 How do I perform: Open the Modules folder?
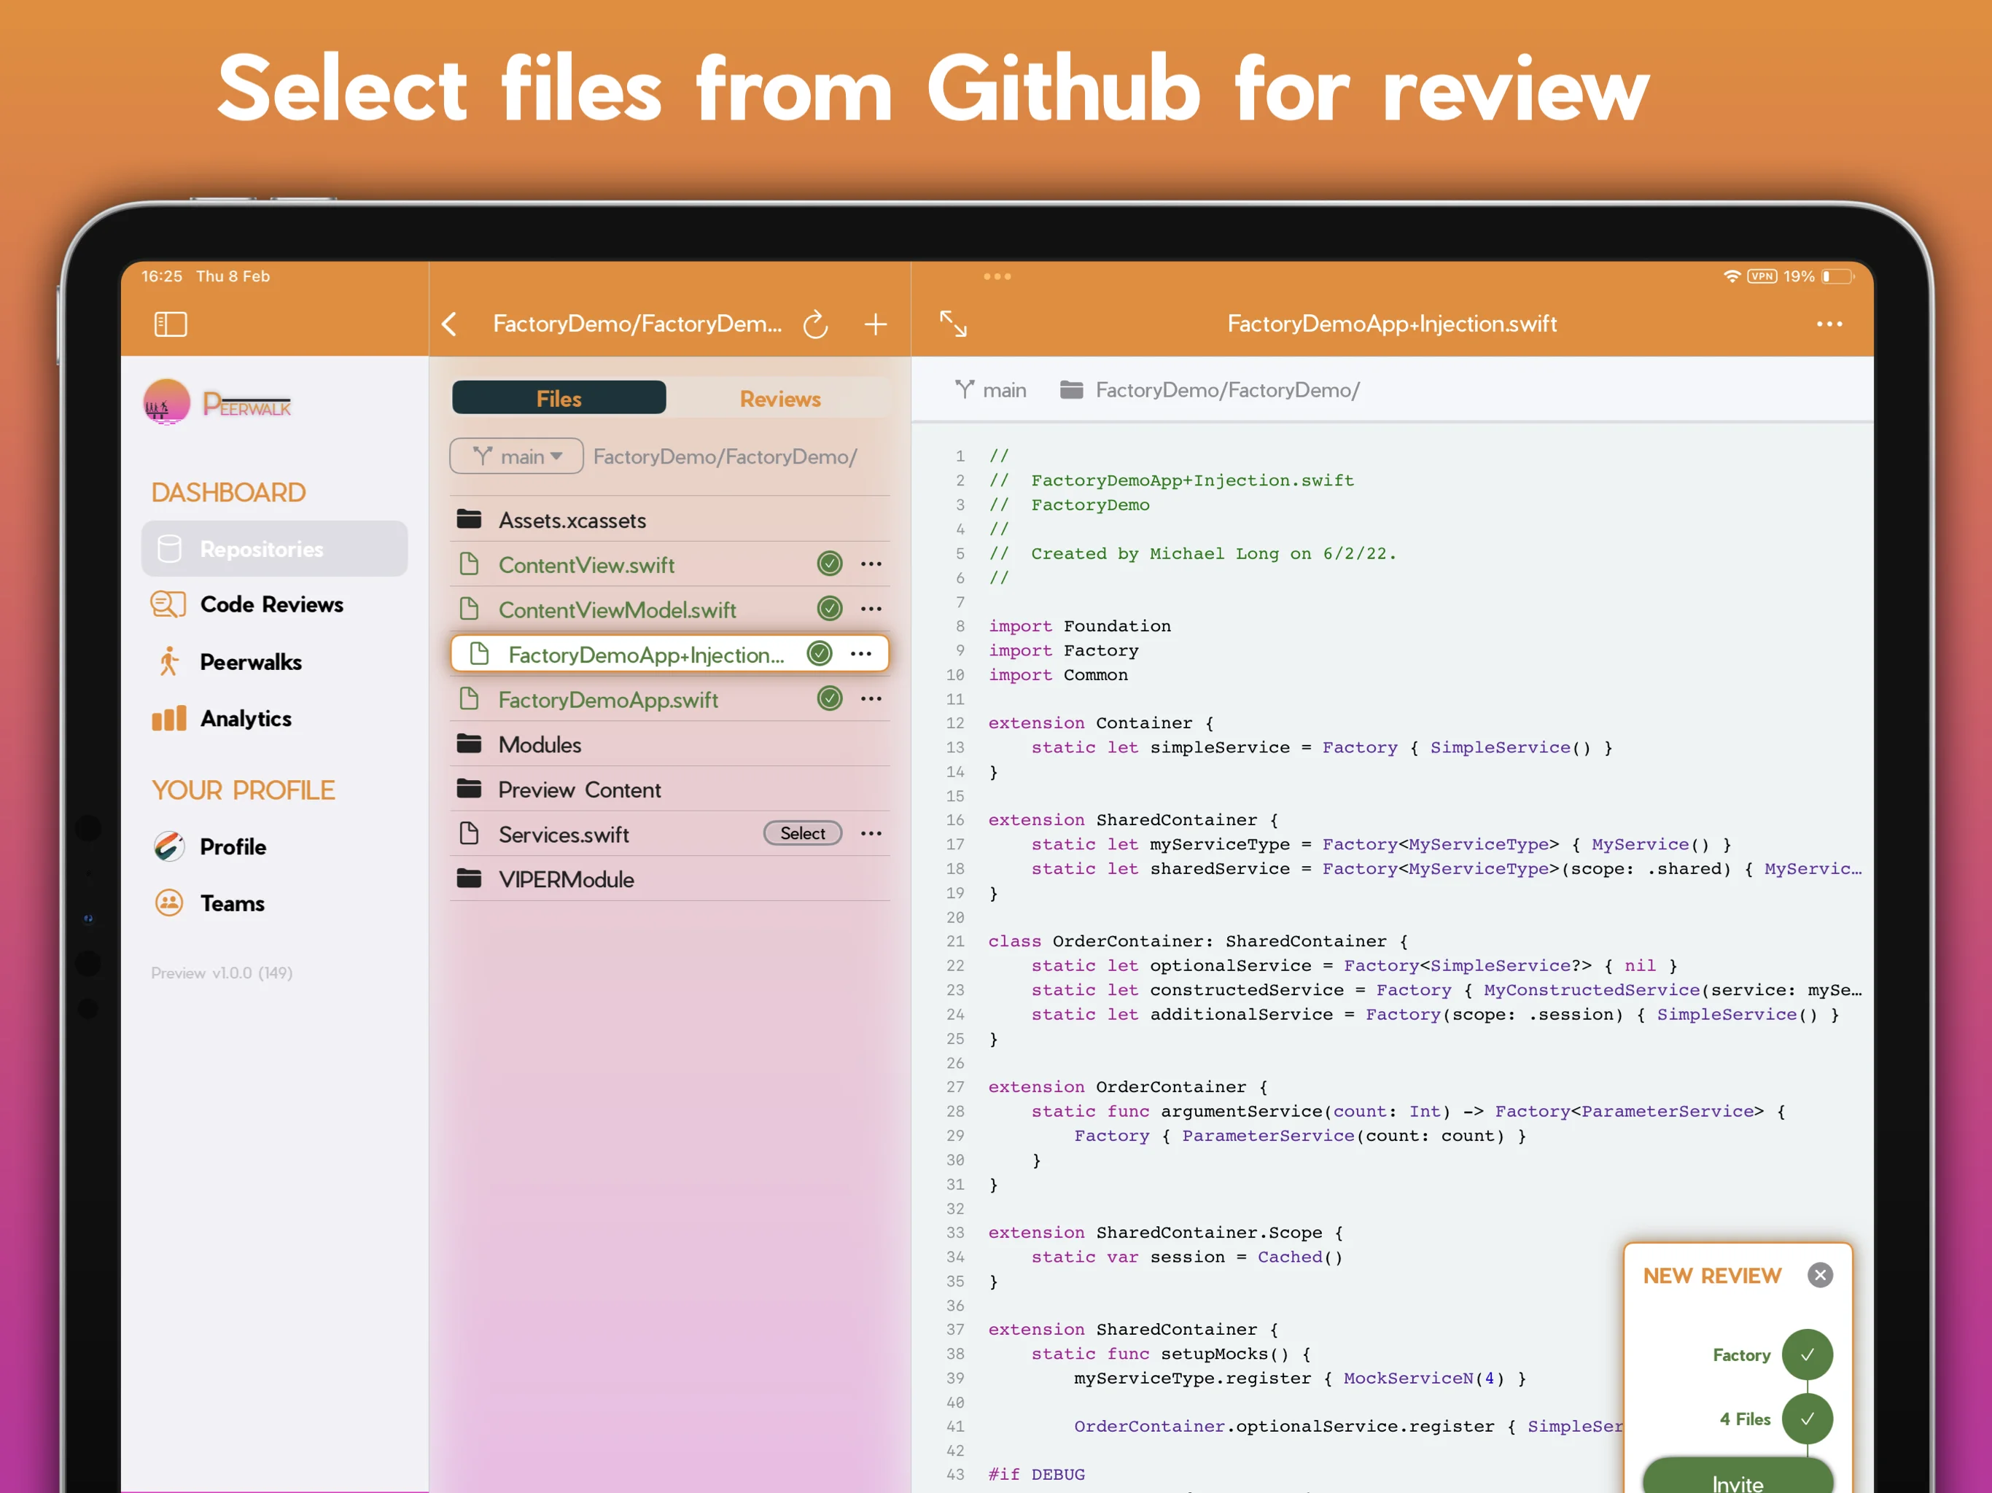click(x=670, y=745)
